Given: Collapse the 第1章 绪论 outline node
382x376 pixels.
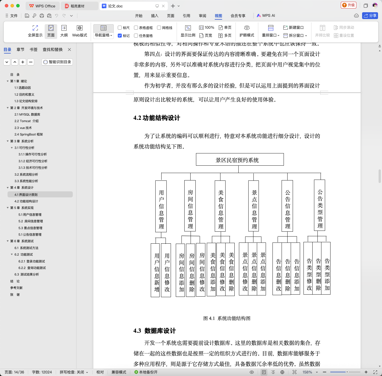Looking at the screenshot, I should (x=8, y=81).
